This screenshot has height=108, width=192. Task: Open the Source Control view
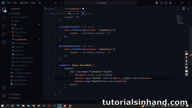coord(4,26)
